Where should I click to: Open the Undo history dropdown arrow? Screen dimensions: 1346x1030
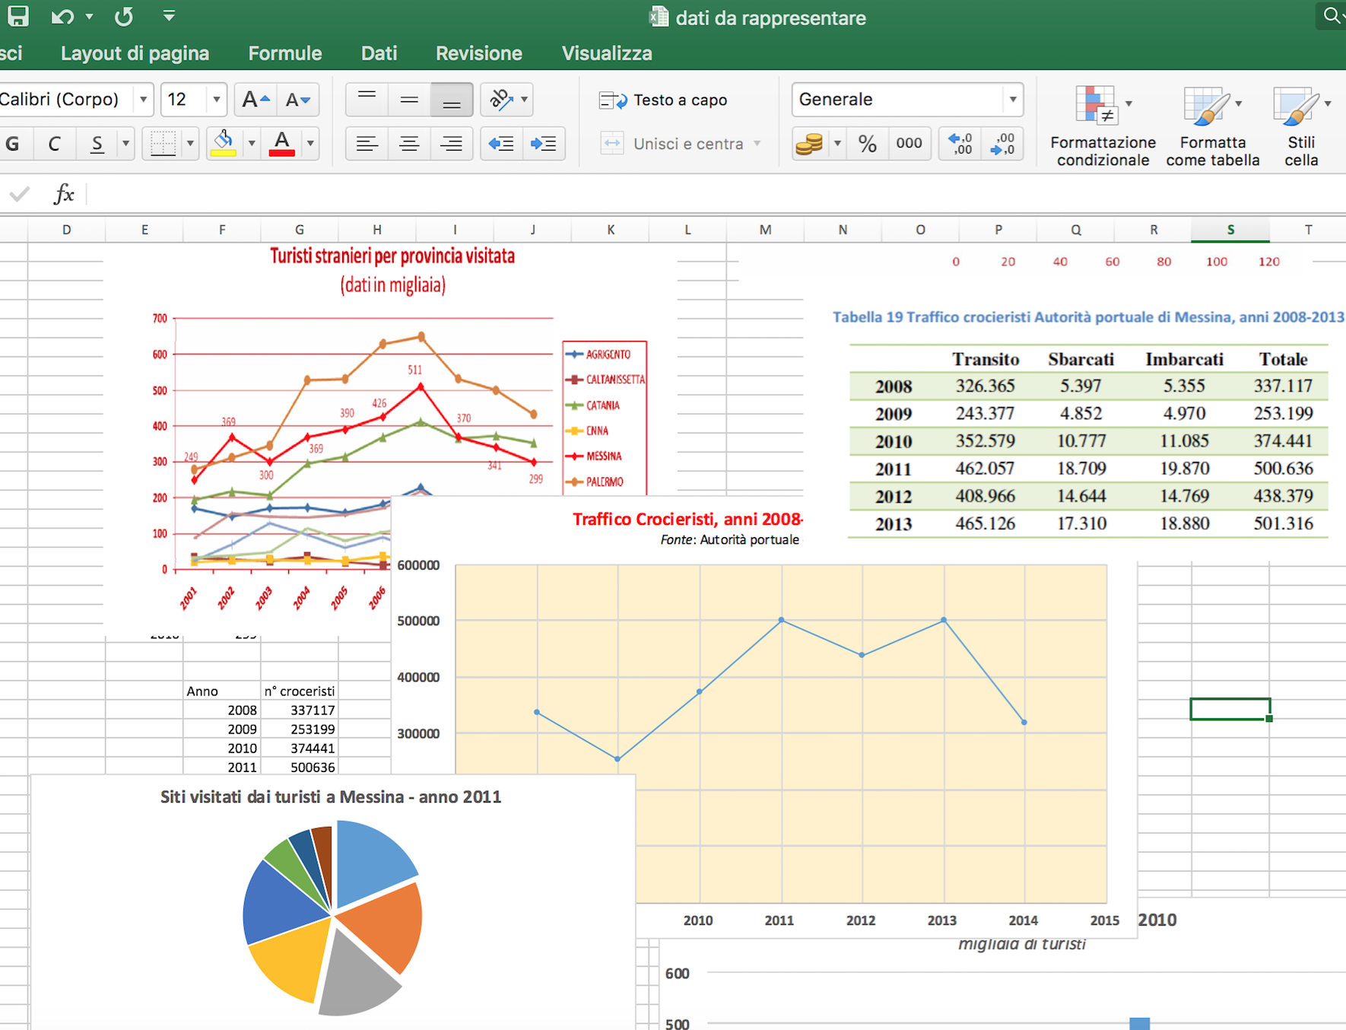pos(89,16)
